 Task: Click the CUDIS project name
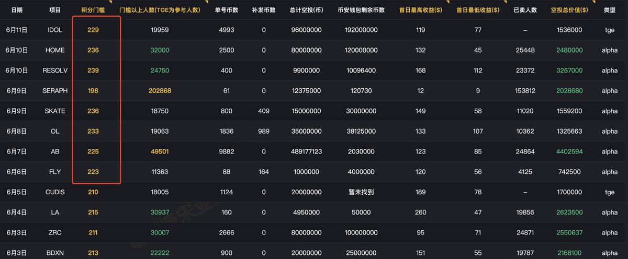55,192
